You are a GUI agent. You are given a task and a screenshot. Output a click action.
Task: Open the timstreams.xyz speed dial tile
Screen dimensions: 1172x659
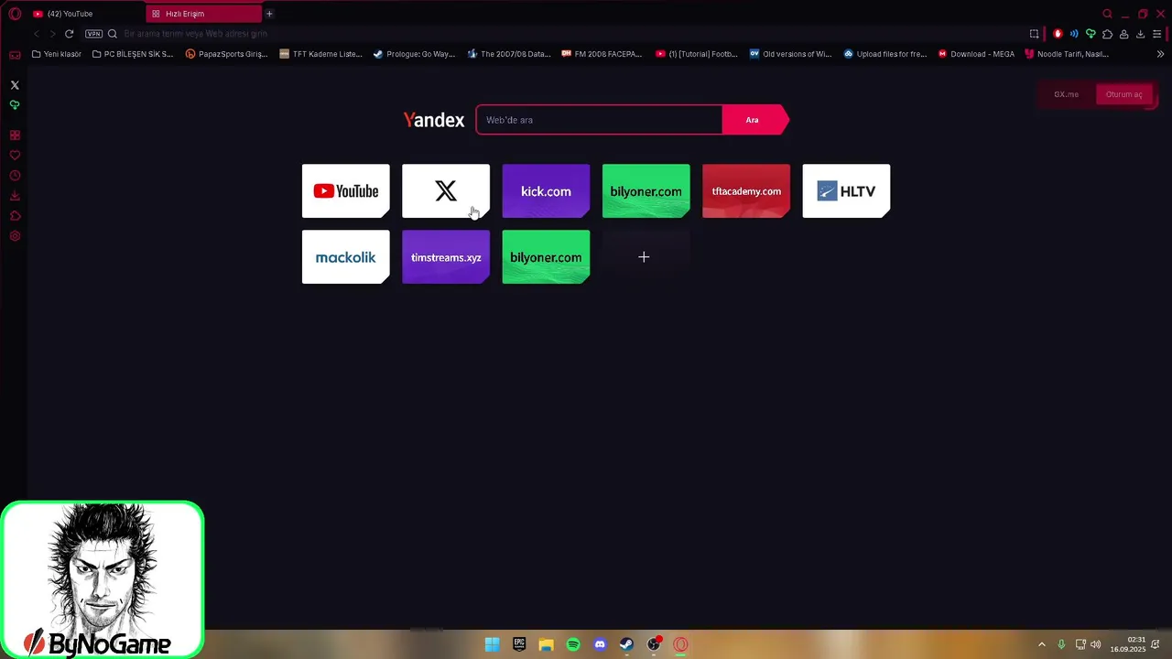point(446,257)
